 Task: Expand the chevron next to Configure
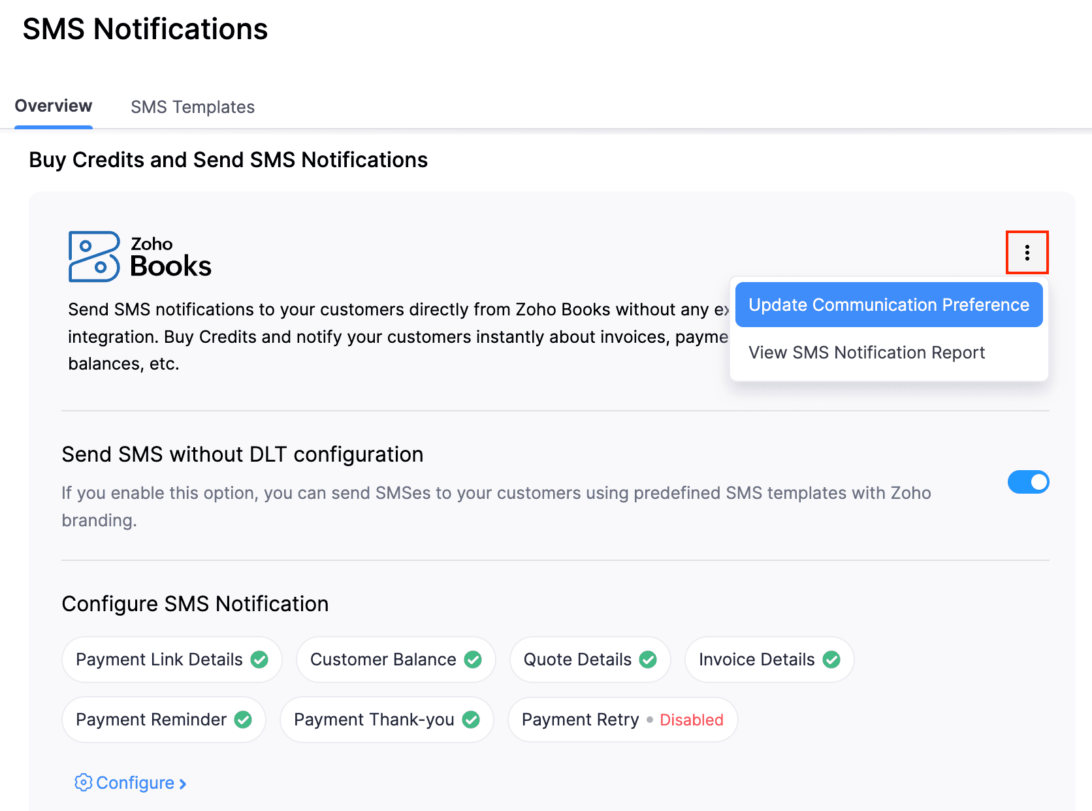click(183, 784)
